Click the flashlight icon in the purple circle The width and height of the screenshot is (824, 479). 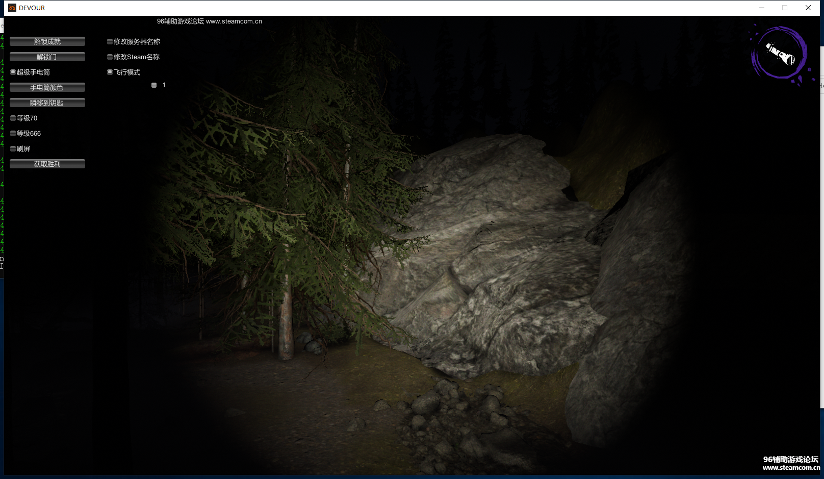780,54
